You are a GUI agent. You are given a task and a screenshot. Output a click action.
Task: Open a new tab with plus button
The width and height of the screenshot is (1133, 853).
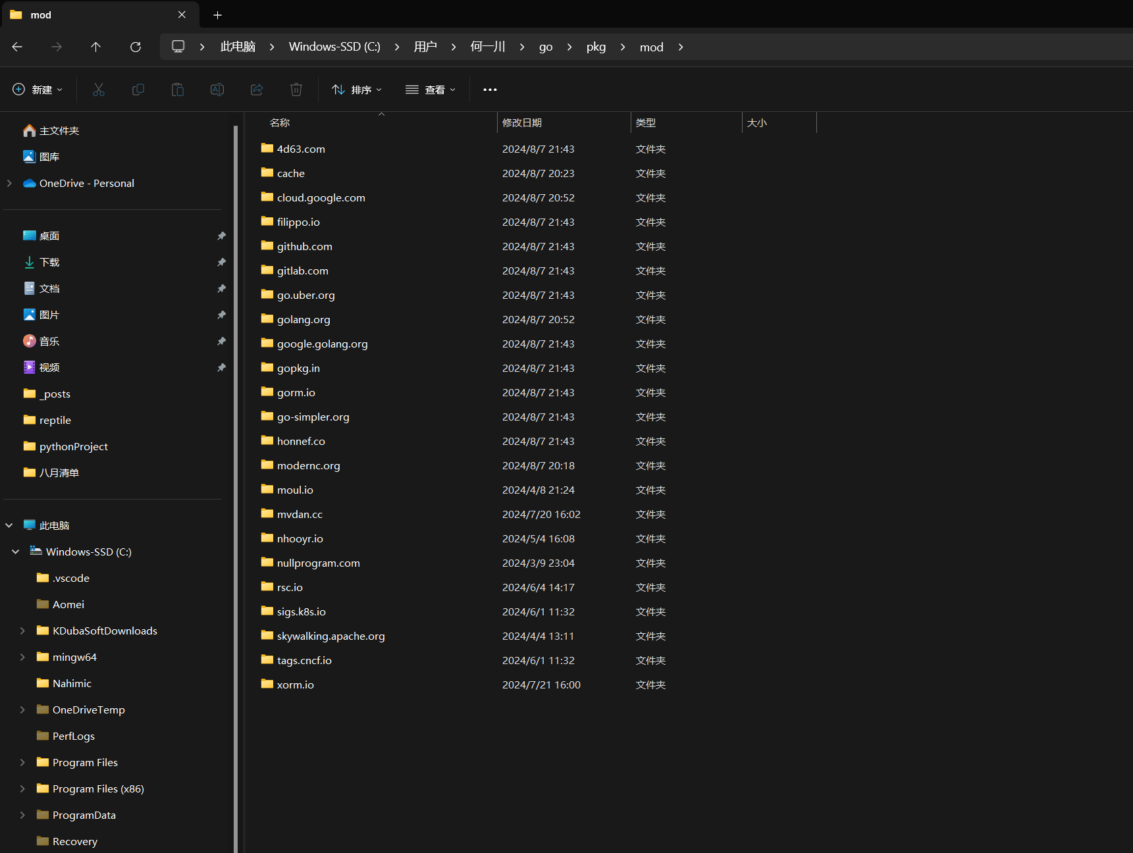click(x=218, y=14)
